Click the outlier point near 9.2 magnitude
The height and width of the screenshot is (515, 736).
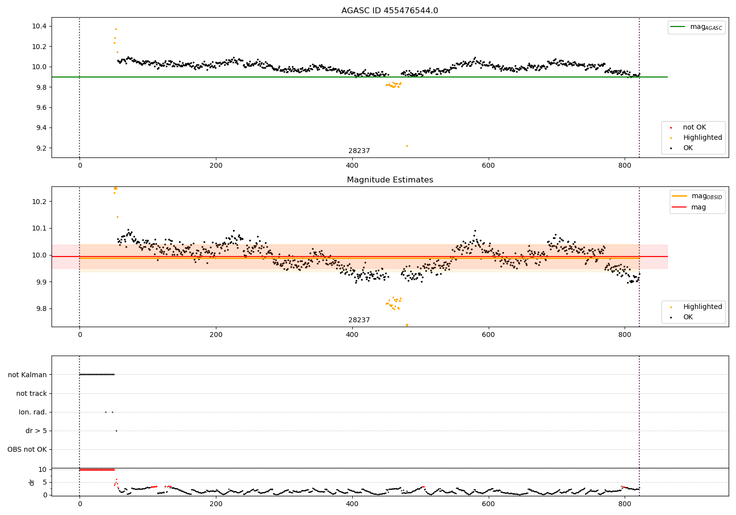coord(407,146)
